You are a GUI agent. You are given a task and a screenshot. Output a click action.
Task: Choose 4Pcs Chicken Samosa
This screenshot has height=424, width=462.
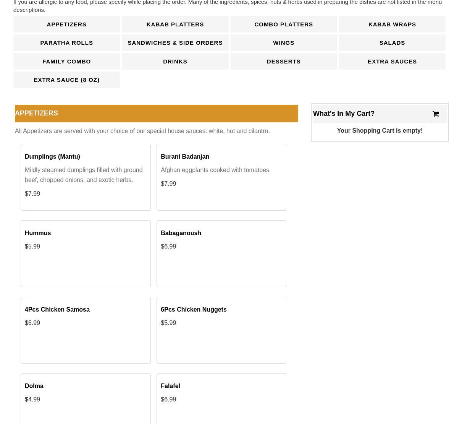click(x=86, y=330)
